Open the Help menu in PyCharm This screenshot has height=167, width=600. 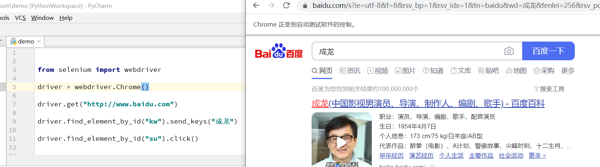66,18
